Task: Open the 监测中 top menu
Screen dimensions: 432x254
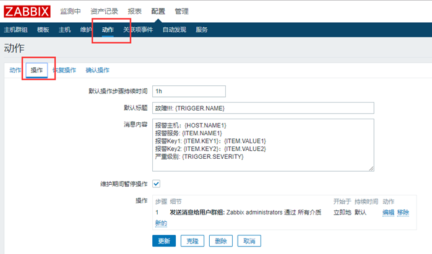Action: 71,11
